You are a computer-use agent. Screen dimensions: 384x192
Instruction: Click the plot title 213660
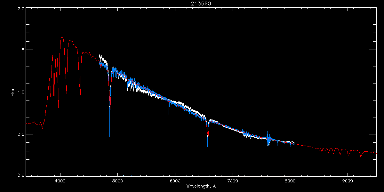(x=201, y=4)
